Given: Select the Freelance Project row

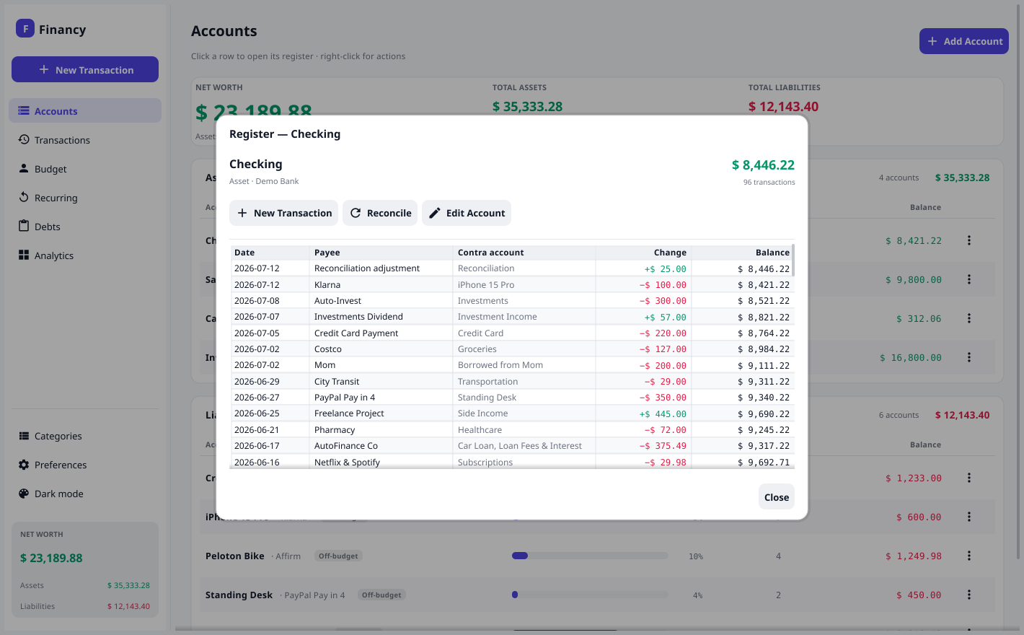Looking at the screenshot, I should tap(512, 413).
